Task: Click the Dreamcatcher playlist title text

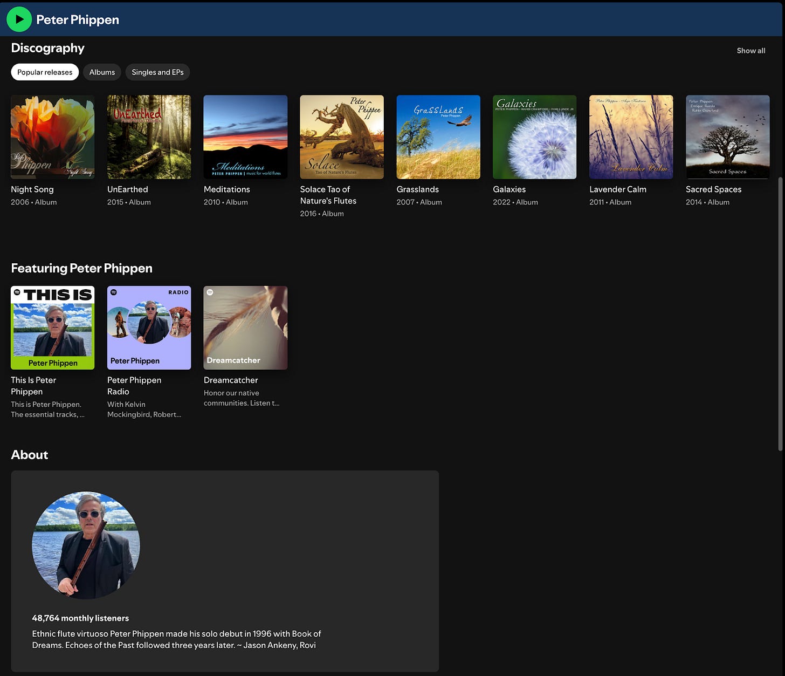Action: (x=231, y=380)
